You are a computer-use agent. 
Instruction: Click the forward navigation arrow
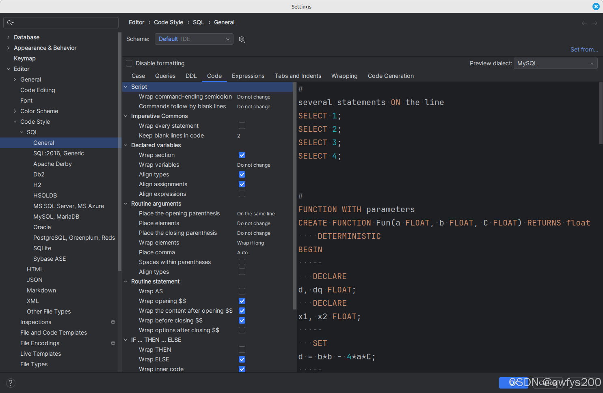[595, 23]
